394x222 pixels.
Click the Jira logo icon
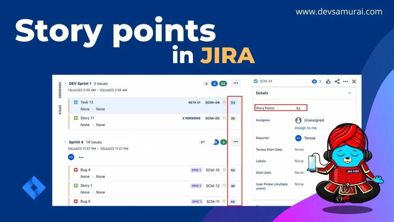click(34, 188)
